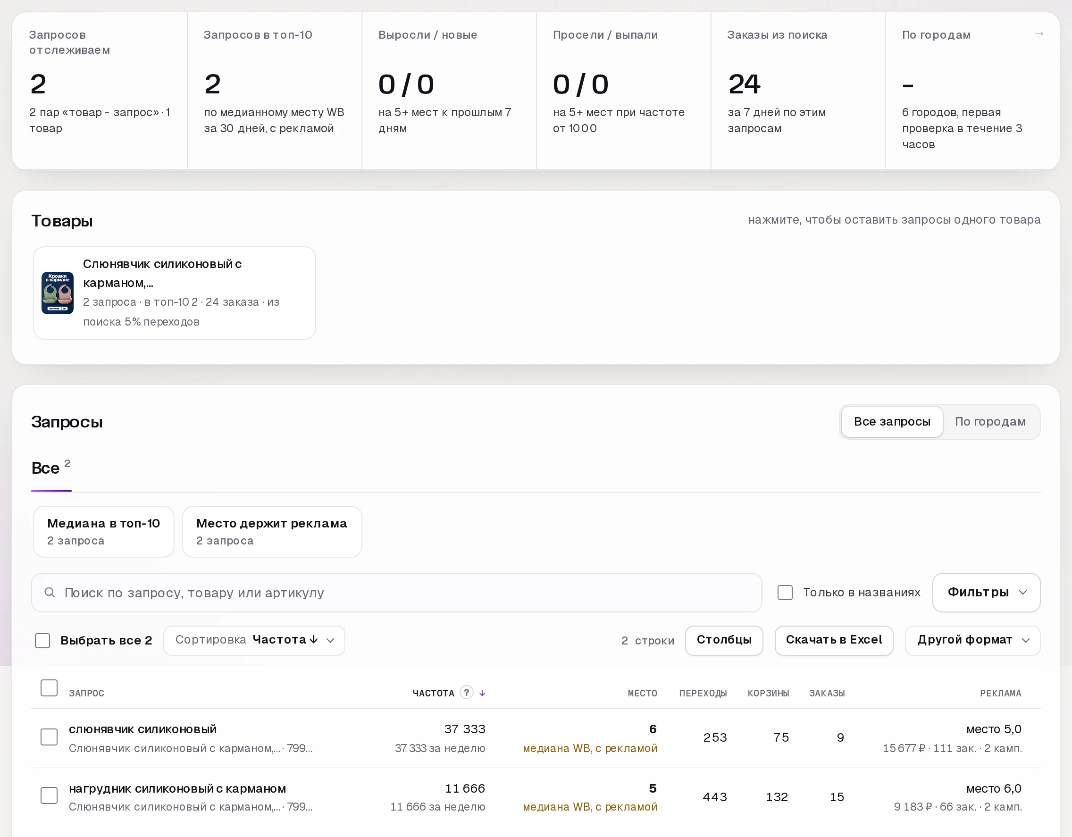Toggle the table header select-all checkbox

click(49, 688)
